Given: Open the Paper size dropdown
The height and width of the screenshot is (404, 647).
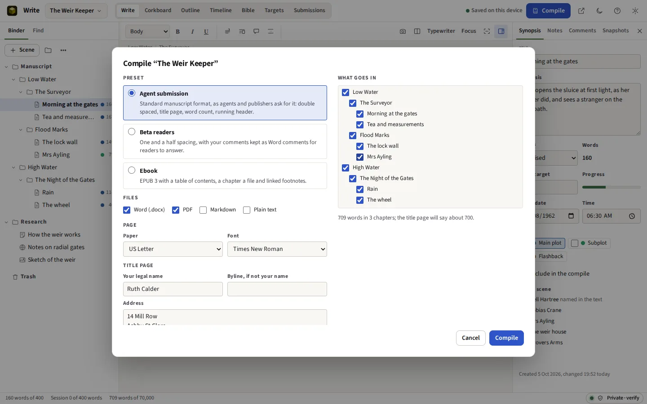Looking at the screenshot, I should pos(173,249).
